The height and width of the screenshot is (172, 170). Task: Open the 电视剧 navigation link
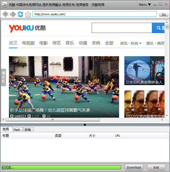(x=28, y=43)
